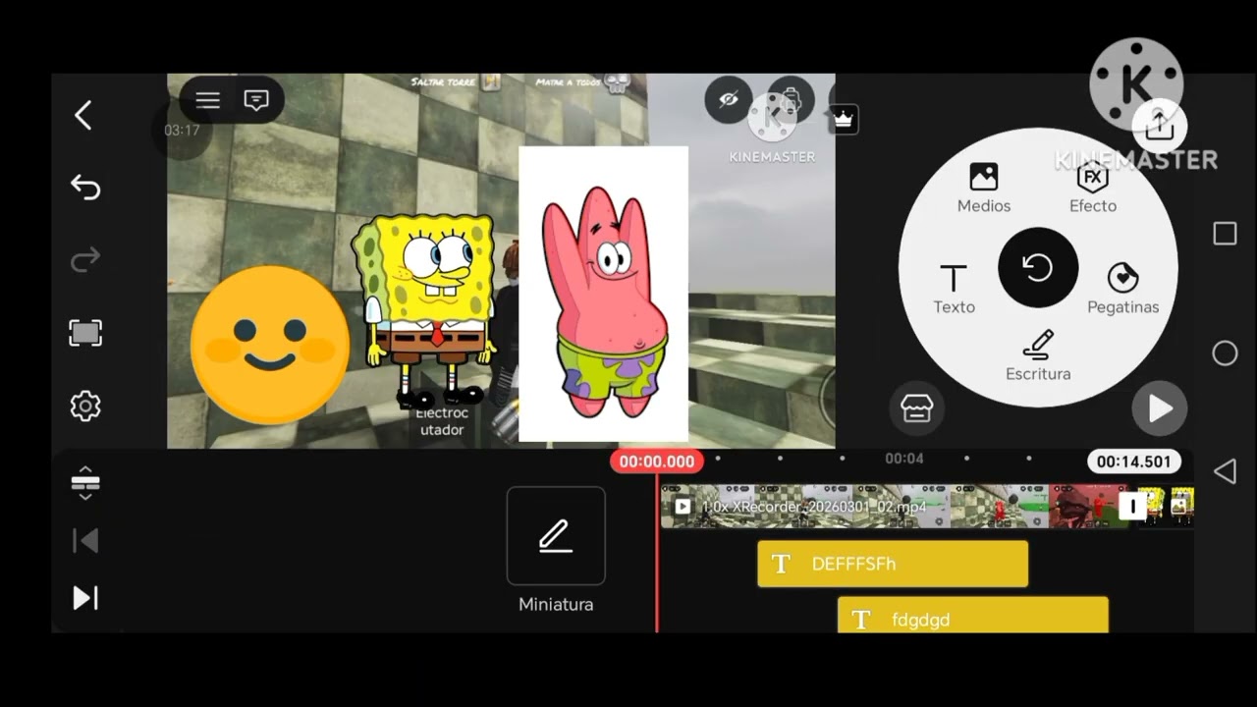The height and width of the screenshot is (707, 1257).
Task: Tap the red 00:00.000 playhead time
Action: [x=657, y=462]
